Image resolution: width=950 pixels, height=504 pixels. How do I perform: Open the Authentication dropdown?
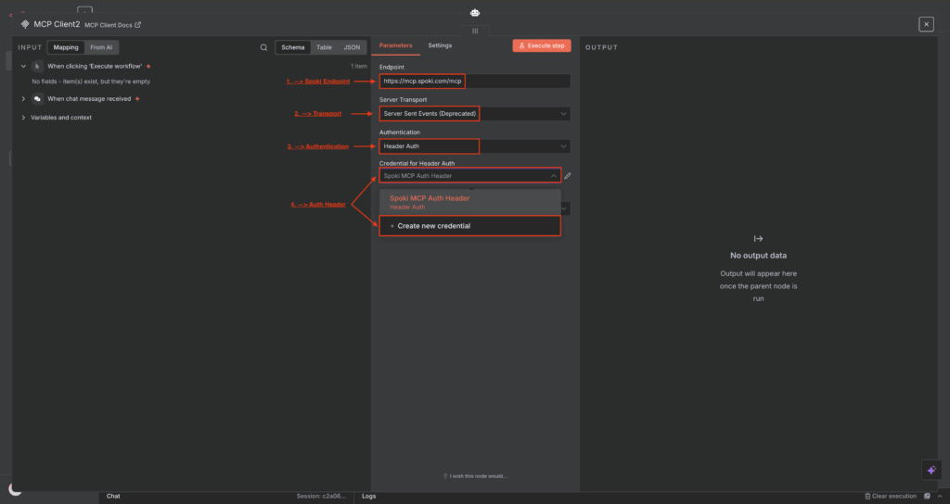pyautogui.click(x=474, y=146)
